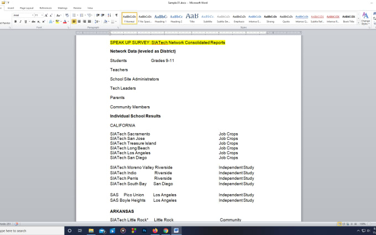Open numbering library dropdown arrow

[x=85, y=15]
